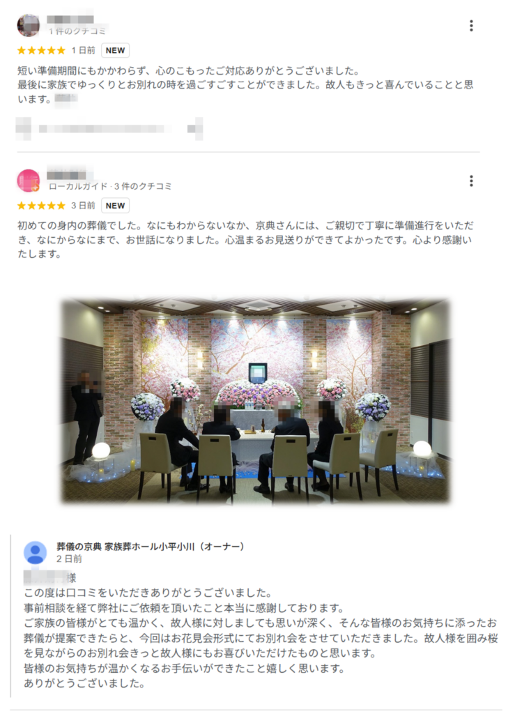515x714 pixels.
Task: Click the blue owner account avatar
Action: [x=35, y=552]
